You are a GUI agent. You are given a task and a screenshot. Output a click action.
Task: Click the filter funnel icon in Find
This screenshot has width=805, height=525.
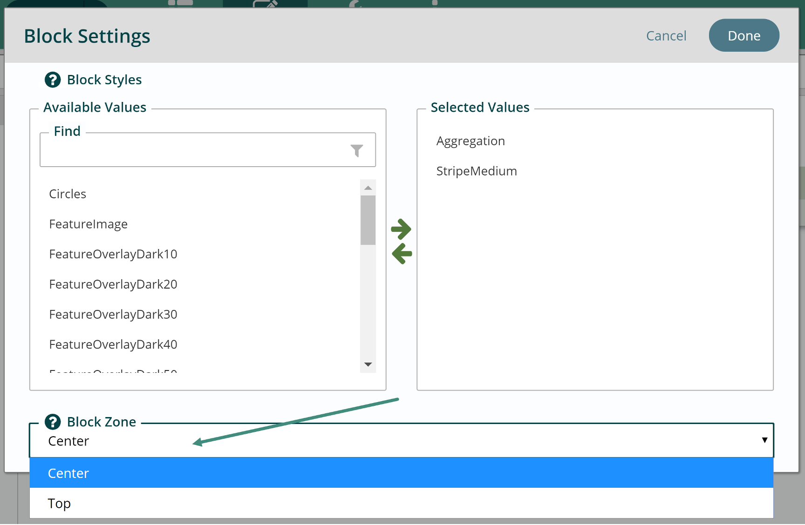[x=357, y=150]
